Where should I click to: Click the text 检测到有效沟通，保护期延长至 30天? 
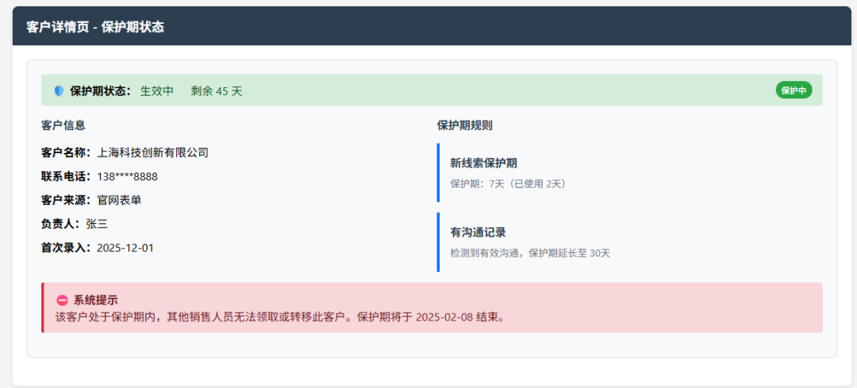530,253
